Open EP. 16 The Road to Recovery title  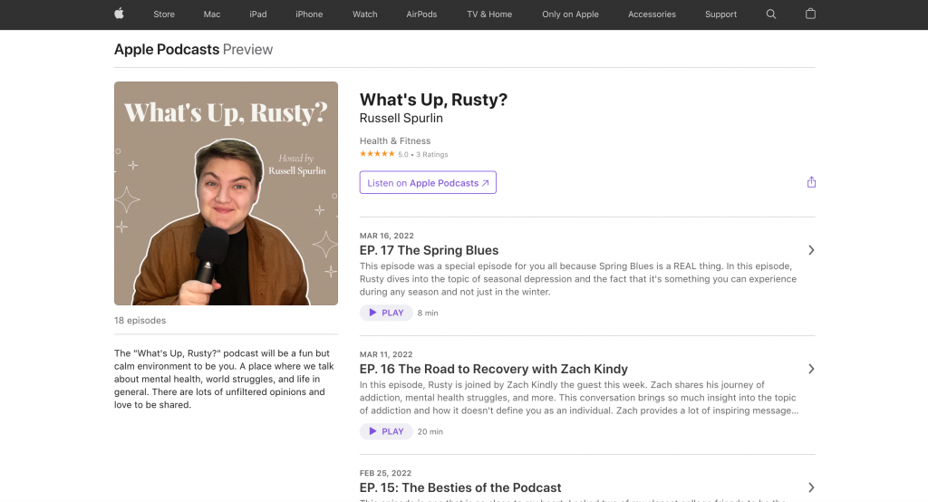coord(494,369)
